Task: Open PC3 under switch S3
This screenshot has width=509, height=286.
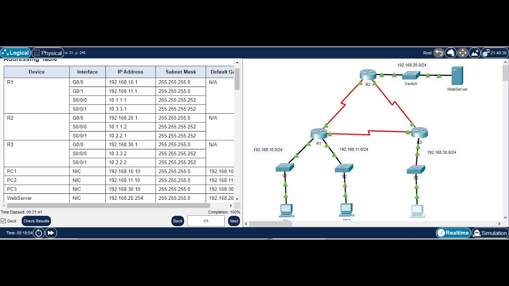Action: pos(417,211)
